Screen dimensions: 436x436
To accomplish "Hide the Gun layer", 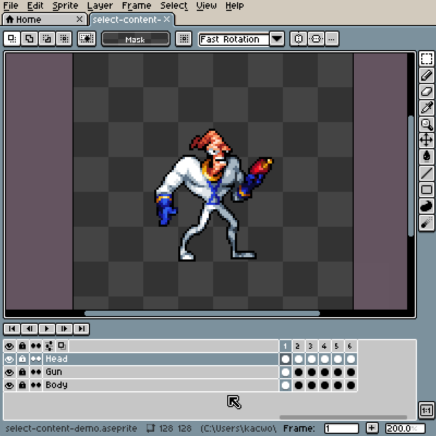I will 9,372.
